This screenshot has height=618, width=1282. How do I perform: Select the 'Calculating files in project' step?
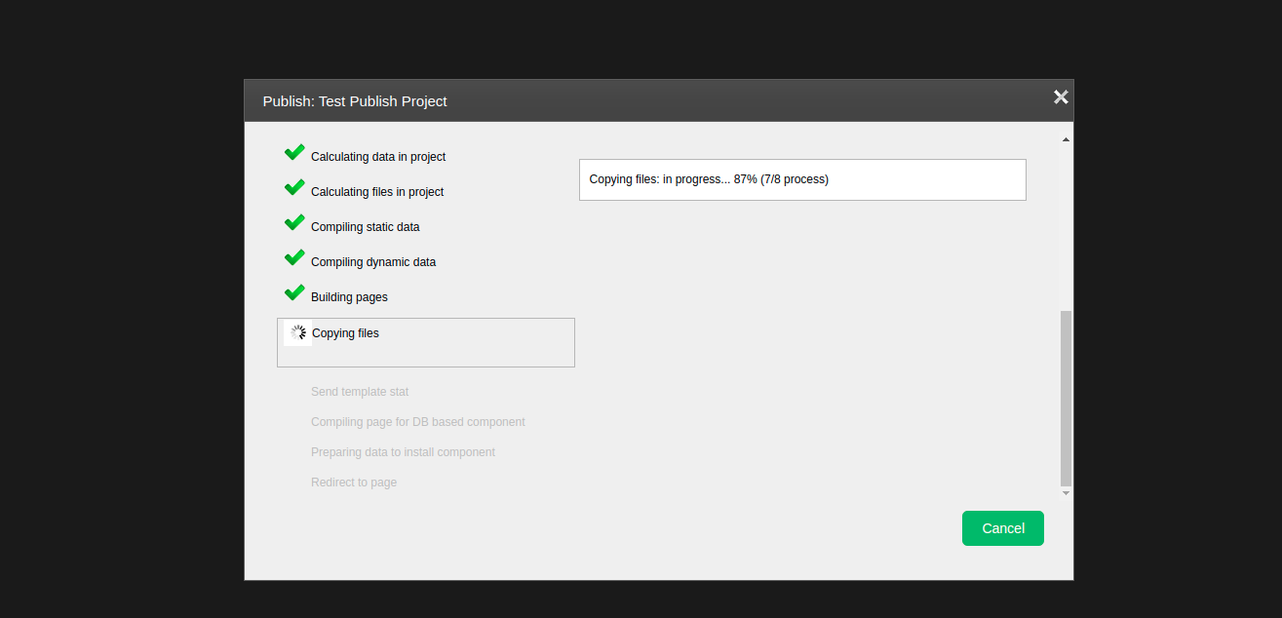[377, 192]
